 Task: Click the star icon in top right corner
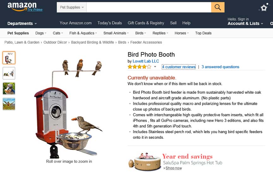[x=264, y=8]
